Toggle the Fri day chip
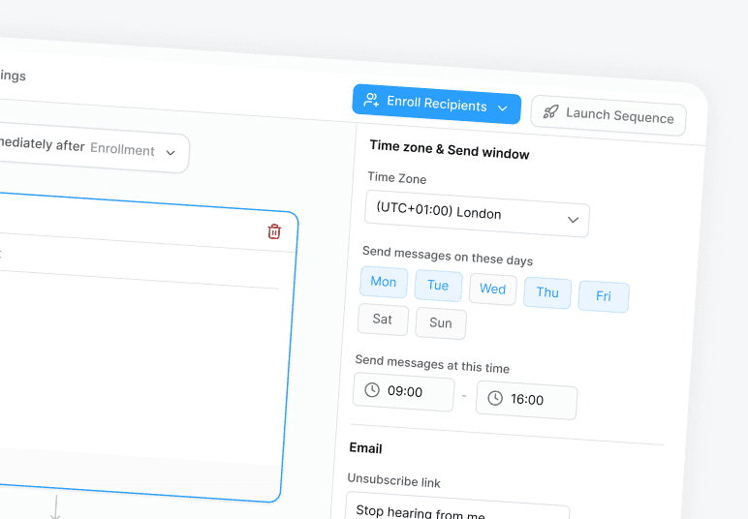 604,296
